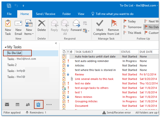Switch to the Send / Receive tab

[45, 14]
